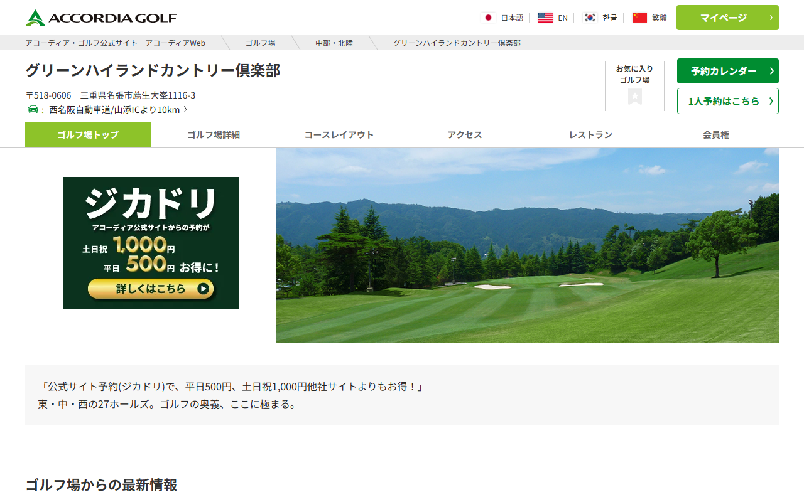Screen dimensions: 804x502
Task: Open アクセス tab
Action: 465,135
